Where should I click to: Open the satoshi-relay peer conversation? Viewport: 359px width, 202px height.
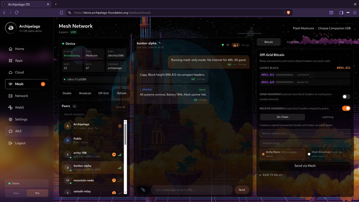(93, 192)
